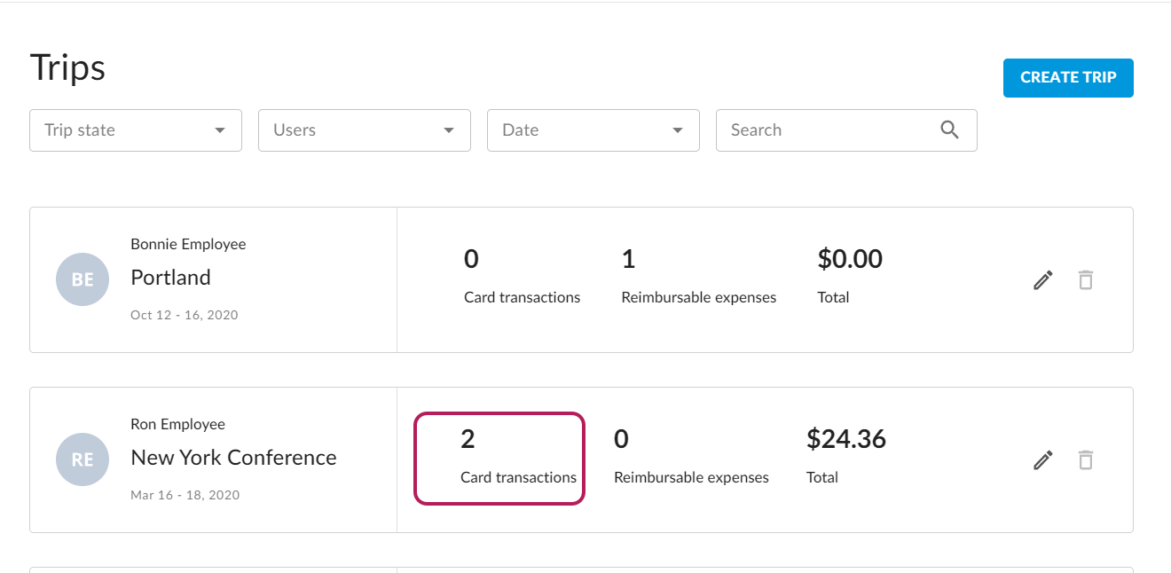Image resolution: width=1171 pixels, height=573 pixels.
Task: Open the Date filter dropdown
Action: (x=593, y=130)
